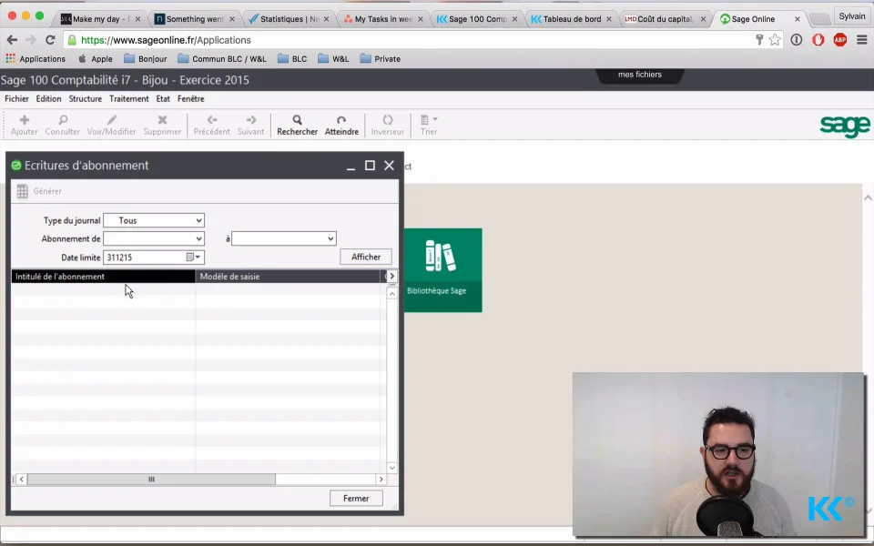Image resolution: width=874 pixels, height=546 pixels.
Task: Click Modèle de saisie column header
Action: [288, 277]
